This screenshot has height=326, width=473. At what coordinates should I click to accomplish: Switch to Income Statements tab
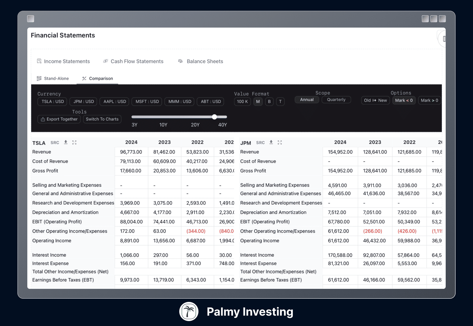pyautogui.click(x=63, y=61)
